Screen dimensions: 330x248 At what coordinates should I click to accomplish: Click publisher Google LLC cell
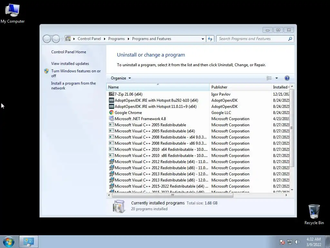click(221, 113)
